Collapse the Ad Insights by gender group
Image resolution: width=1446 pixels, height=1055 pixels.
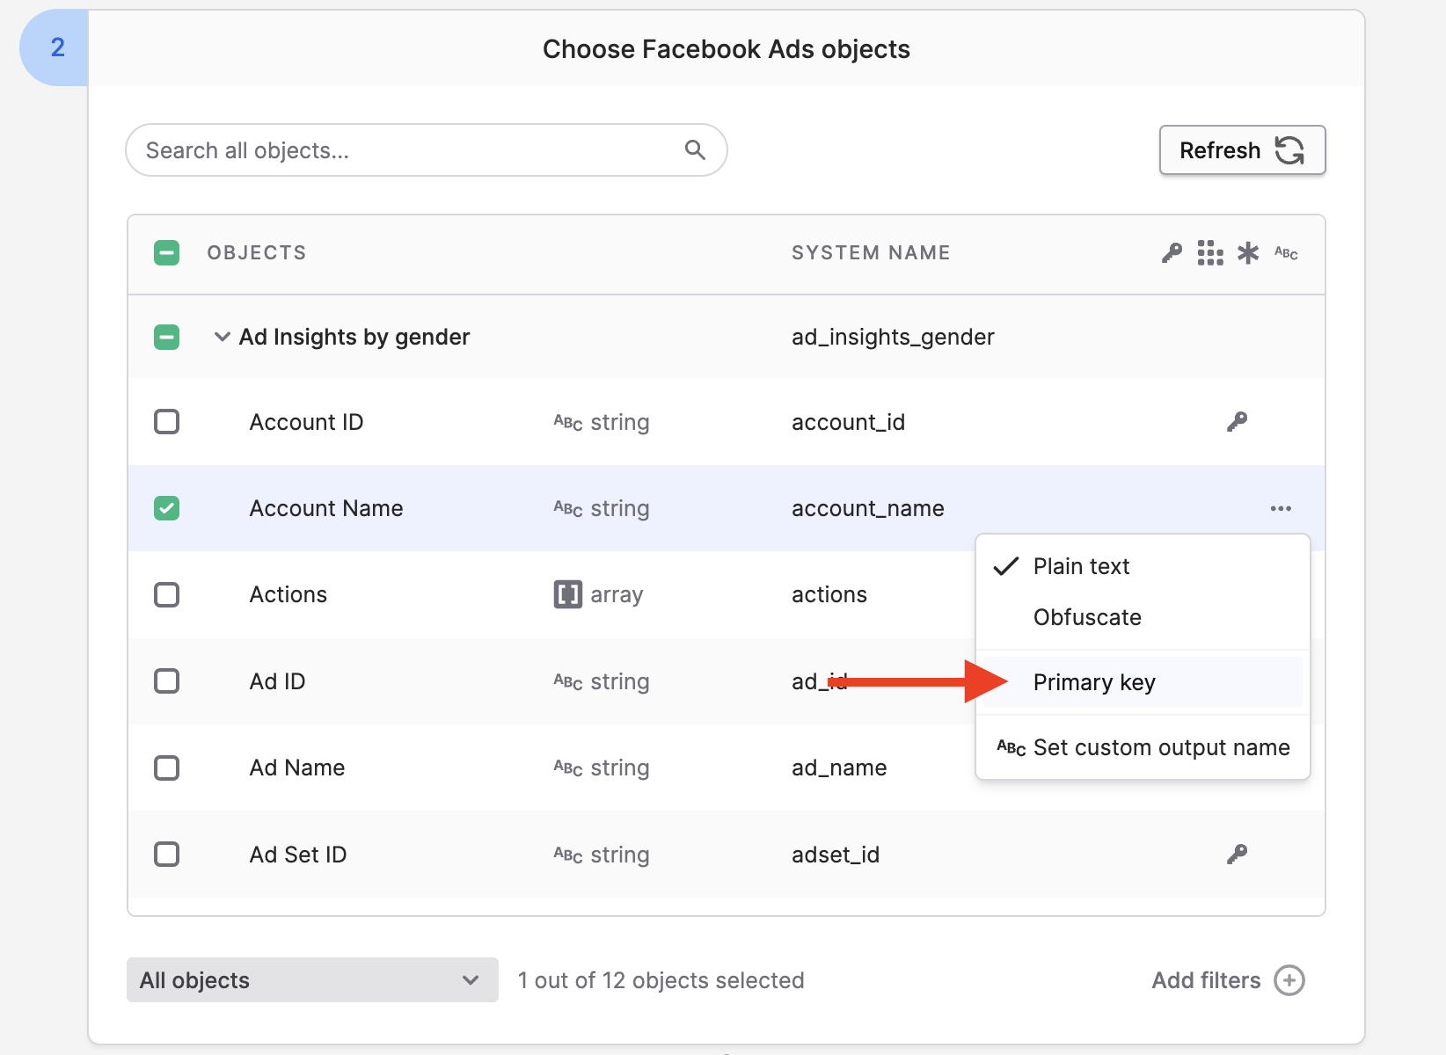[x=223, y=337]
